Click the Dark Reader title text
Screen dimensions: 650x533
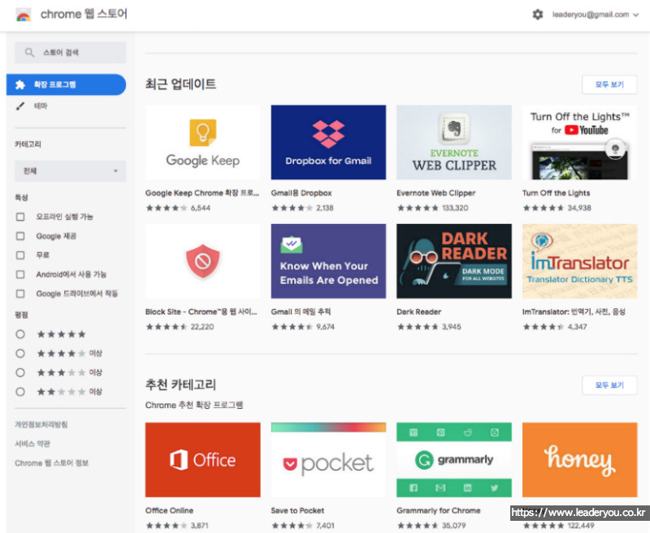tap(418, 312)
